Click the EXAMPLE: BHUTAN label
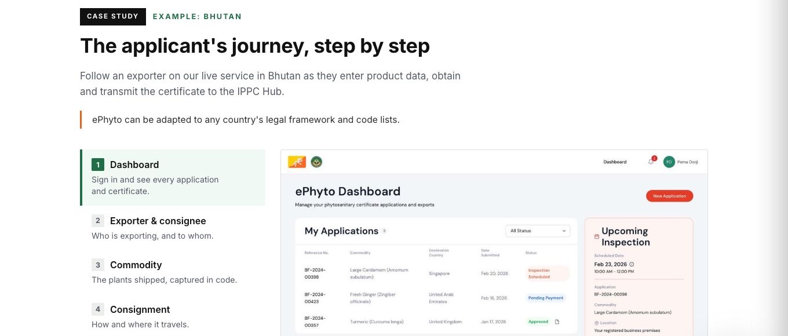788x336 pixels. [x=197, y=16]
